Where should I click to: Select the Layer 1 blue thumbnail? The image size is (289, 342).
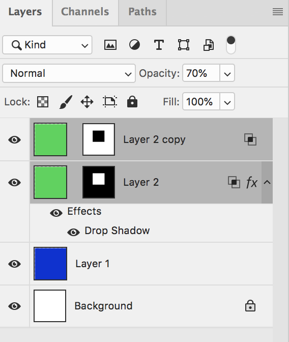(50, 264)
